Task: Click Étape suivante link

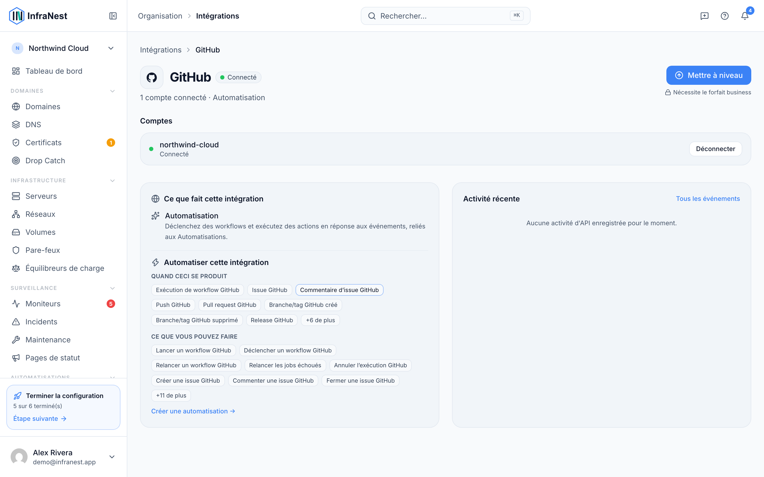Action: click(x=40, y=419)
